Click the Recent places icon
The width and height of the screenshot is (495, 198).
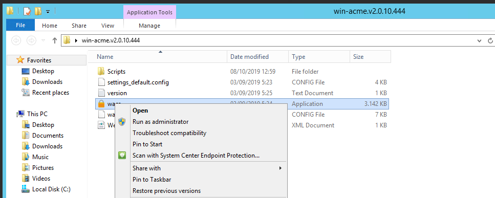[x=26, y=93]
